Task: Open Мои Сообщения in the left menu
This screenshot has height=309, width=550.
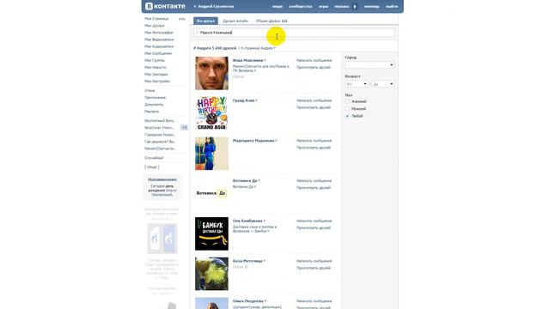Action: [158, 53]
